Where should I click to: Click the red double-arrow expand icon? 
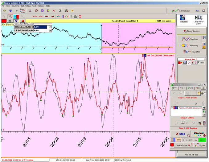click(x=35, y=17)
